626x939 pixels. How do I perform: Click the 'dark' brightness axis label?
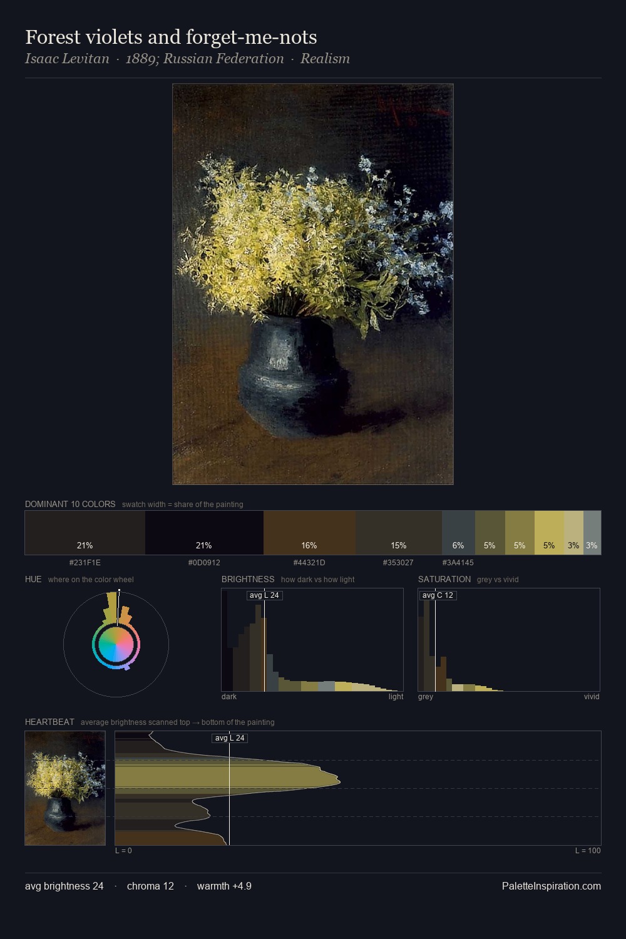click(x=229, y=696)
